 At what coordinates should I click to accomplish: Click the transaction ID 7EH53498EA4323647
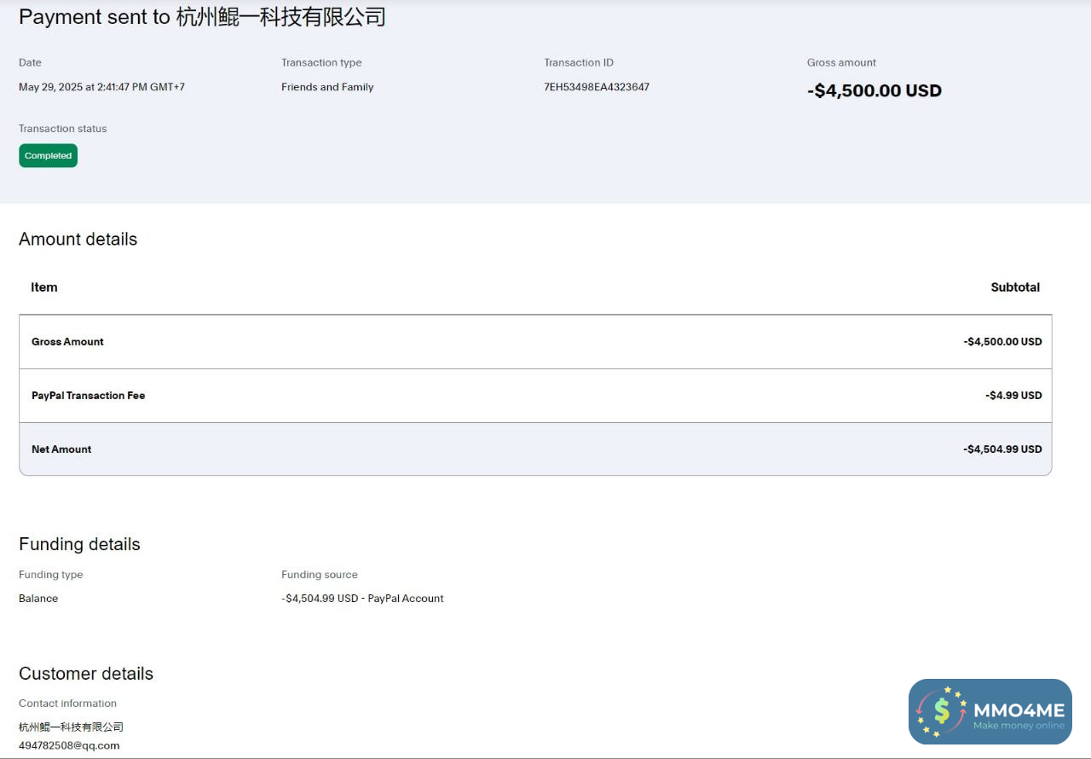click(597, 87)
